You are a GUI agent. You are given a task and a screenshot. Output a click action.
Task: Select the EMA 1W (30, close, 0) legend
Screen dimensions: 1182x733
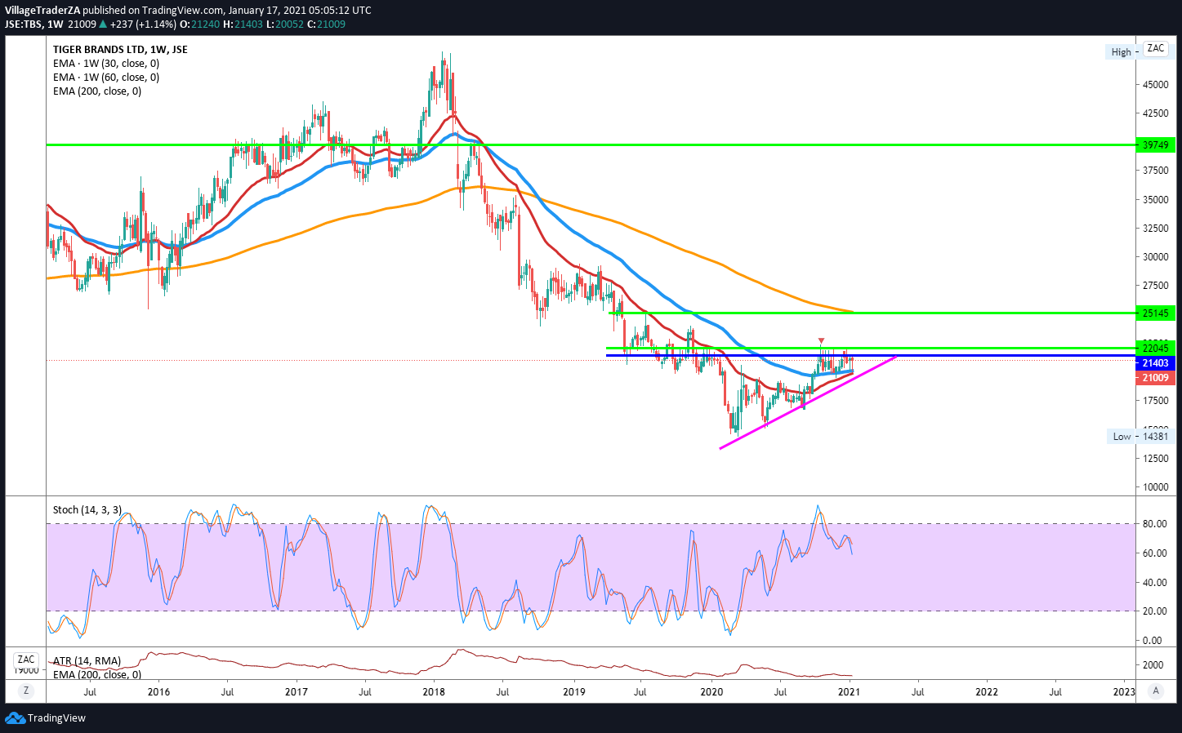(106, 64)
